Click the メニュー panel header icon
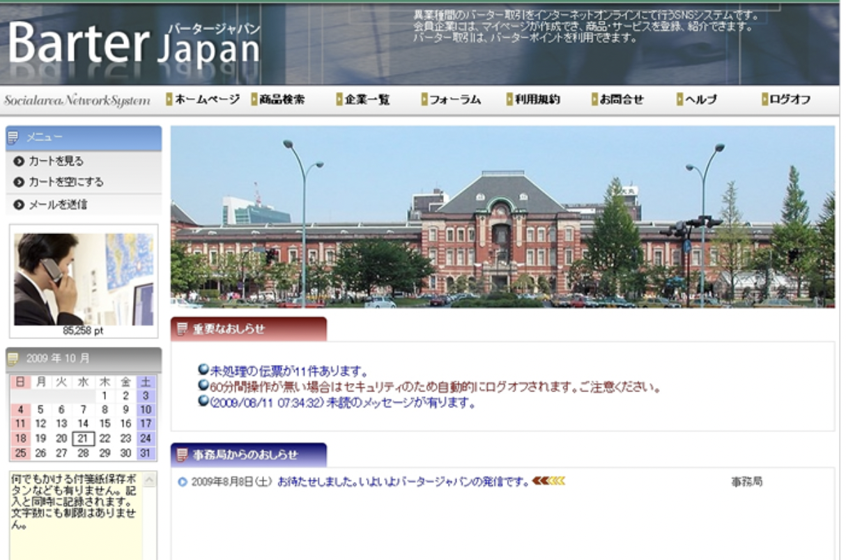 (13, 138)
